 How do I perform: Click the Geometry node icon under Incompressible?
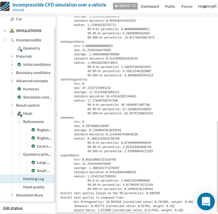(20, 49)
